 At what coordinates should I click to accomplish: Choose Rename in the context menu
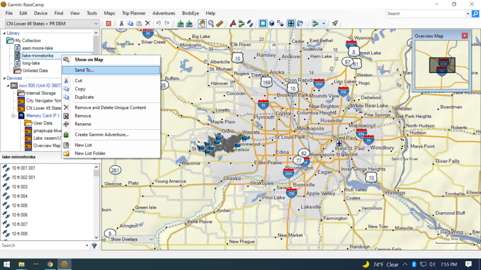[x=111, y=124]
